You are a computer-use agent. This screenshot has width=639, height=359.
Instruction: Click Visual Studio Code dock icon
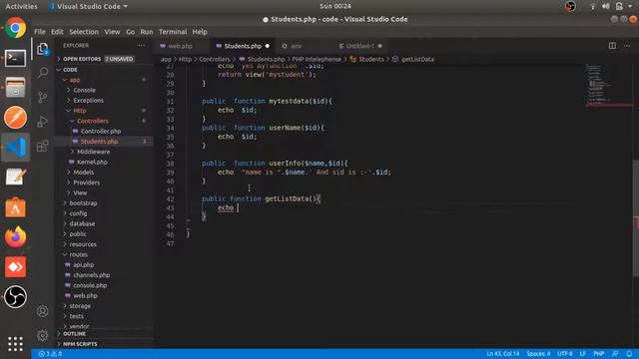click(x=16, y=148)
